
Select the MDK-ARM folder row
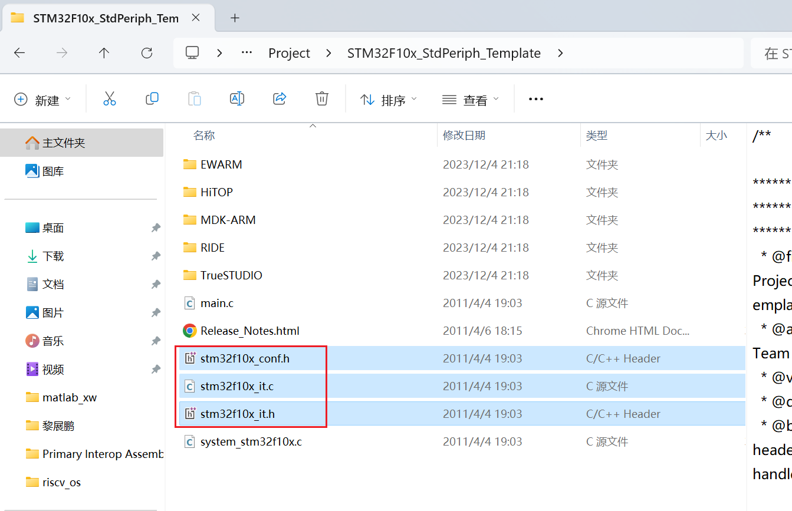[x=462, y=220]
